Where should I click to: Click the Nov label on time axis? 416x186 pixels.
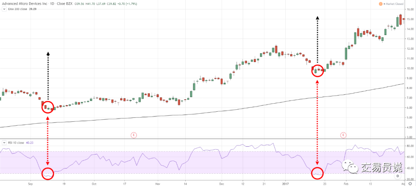158,183
